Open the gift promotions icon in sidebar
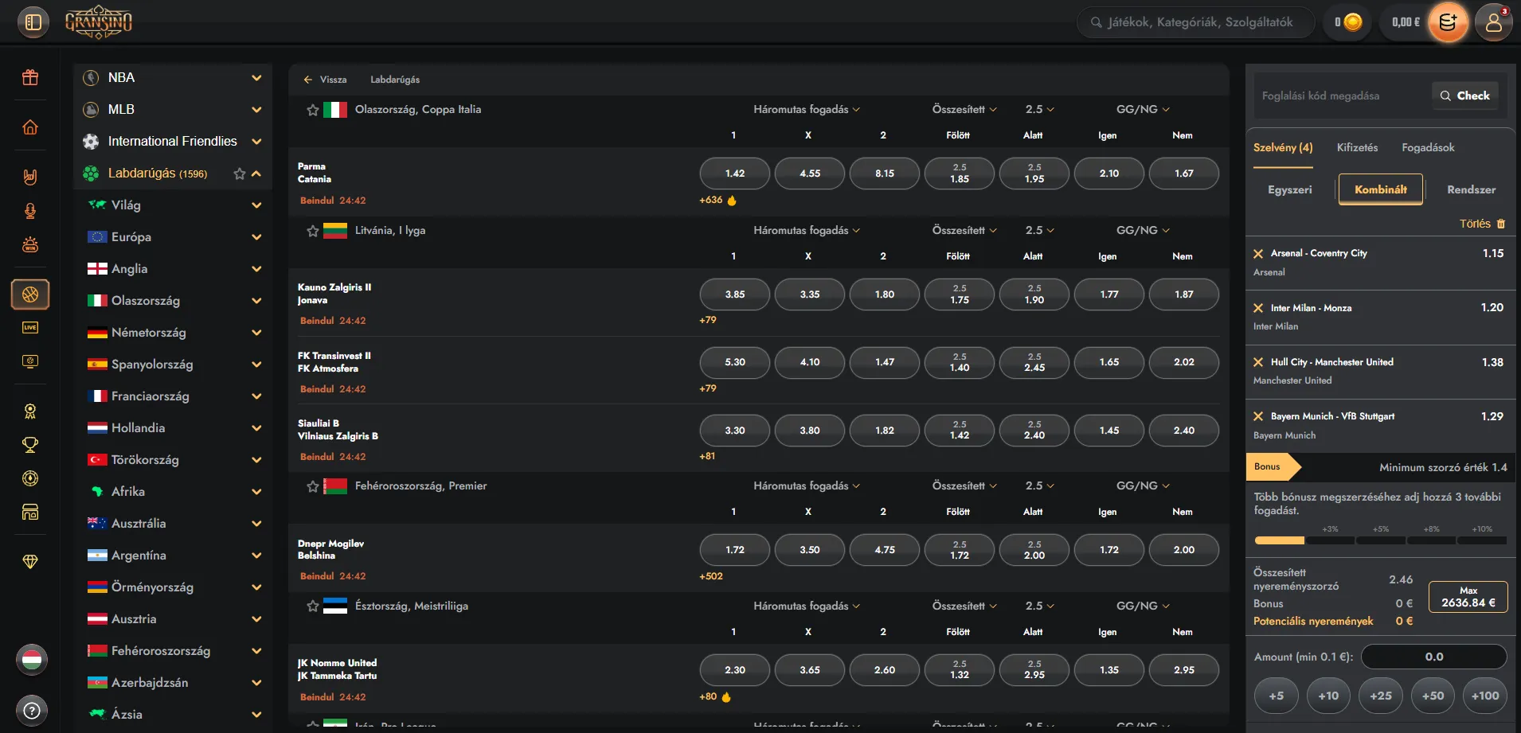Screen dimensions: 1521x733 (x=30, y=77)
